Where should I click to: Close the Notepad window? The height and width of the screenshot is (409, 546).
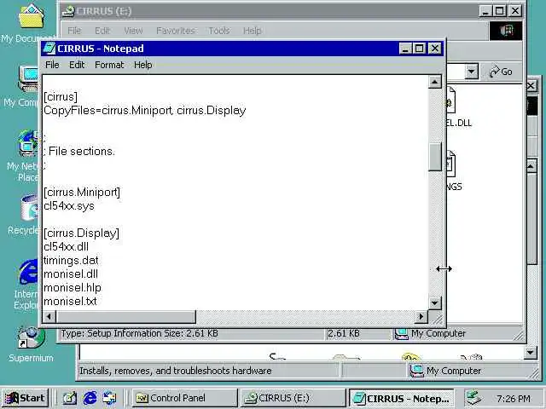(435, 49)
